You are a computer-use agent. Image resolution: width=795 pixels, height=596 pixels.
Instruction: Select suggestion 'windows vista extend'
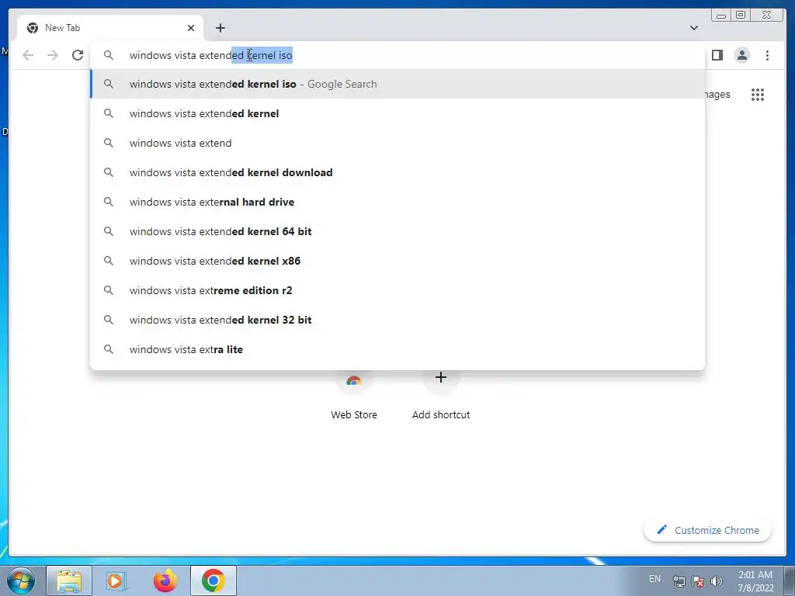(x=397, y=143)
